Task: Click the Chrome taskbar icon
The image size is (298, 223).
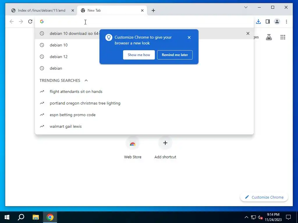Action: coord(50,217)
